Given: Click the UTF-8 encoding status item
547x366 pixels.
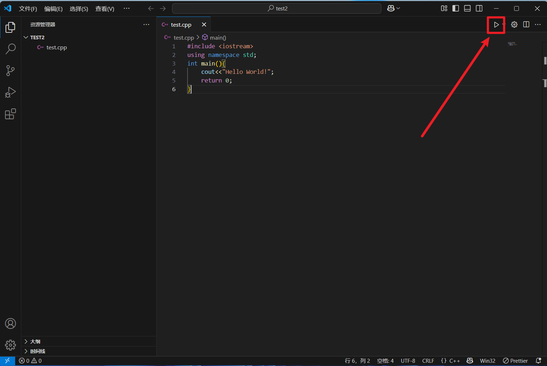Looking at the screenshot, I should point(408,361).
